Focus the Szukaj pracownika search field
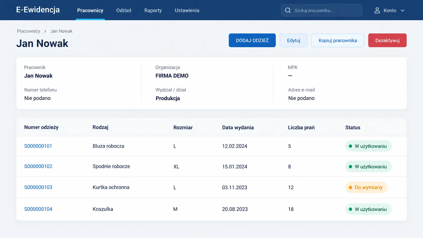 pos(321,10)
